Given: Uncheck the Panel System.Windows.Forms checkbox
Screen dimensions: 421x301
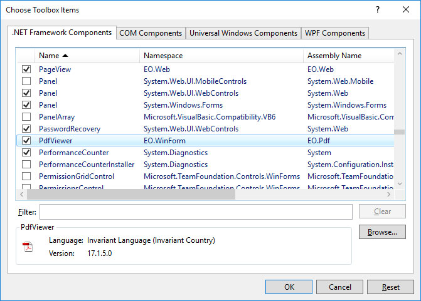Looking at the screenshot, I should click(x=26, y=105).
